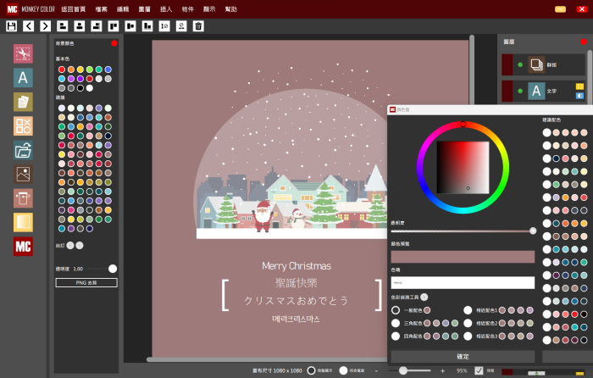This screenshot has height=378, width=593.
Task: Click the redo forward arrow icon
Action: 46,26
